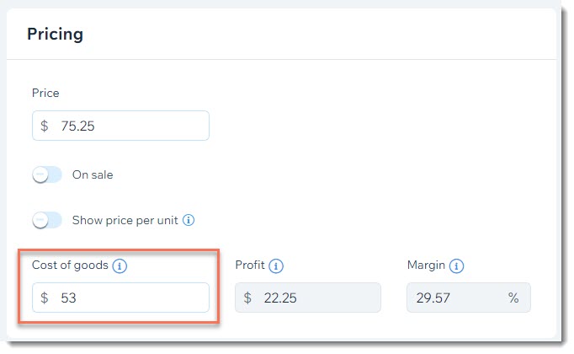Select the Profit field showing 22.25
The width and height of the screenshot is (574, 354).
(308, 298)
